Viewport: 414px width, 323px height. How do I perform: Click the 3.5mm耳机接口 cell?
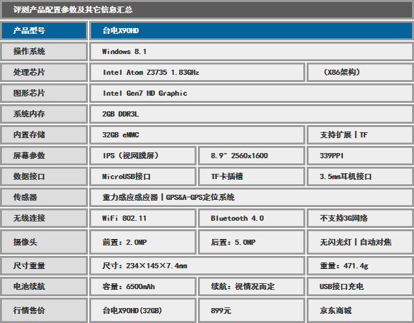[x=360, y=176]
